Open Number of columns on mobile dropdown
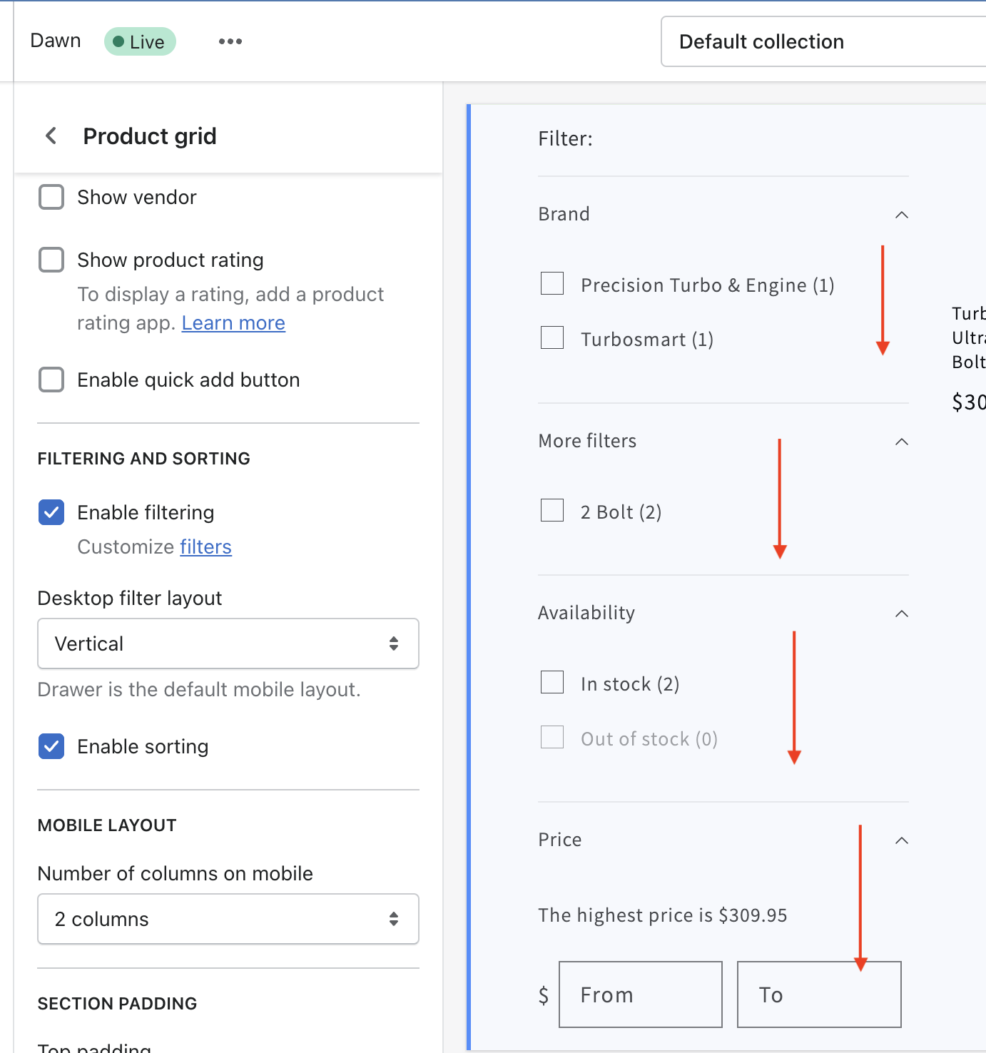Viewport: 986px width, 1053px height. 228,919
